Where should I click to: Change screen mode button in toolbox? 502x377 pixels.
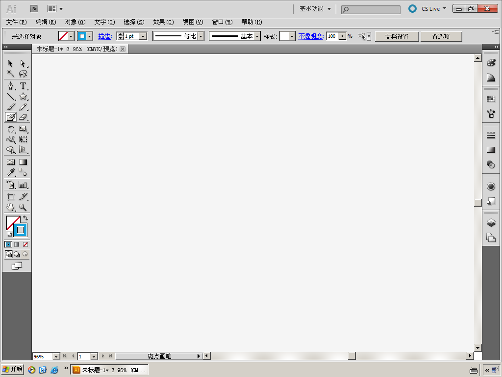(x=17, y=266)
